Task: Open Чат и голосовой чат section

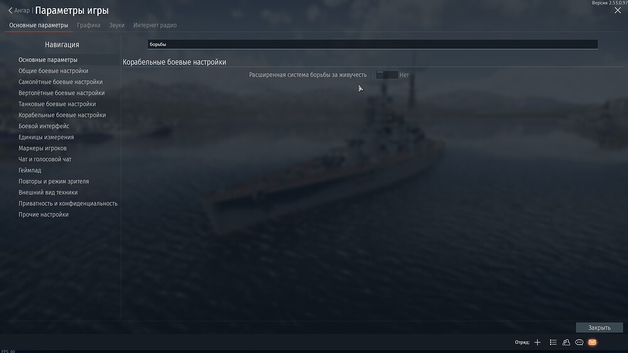Action: coord(45,159)
